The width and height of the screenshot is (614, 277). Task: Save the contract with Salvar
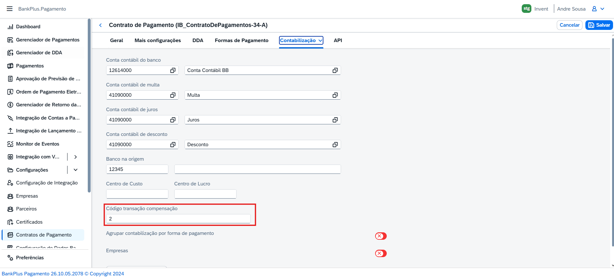pyautogui.click(x=599, y=25)
